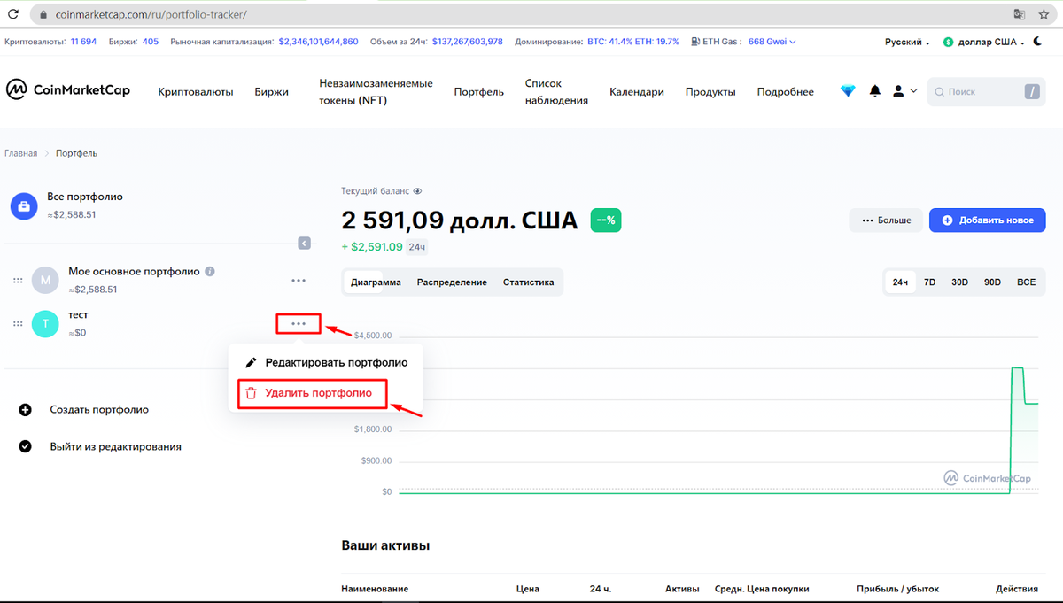Select the 7D chart range
Image resolution: width=1063 pixels, height=603 pixels.
[x=930, y=282]
